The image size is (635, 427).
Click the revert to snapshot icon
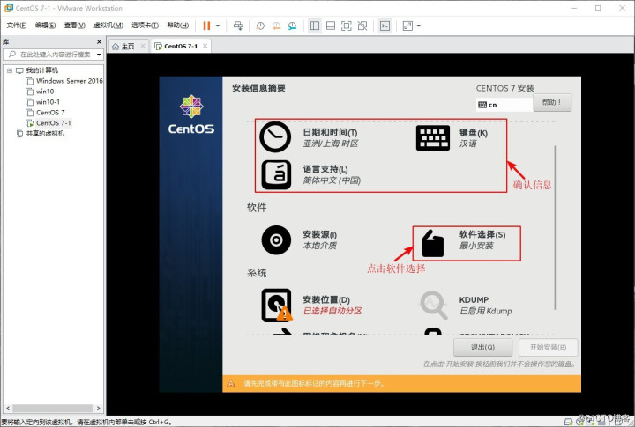276,26
